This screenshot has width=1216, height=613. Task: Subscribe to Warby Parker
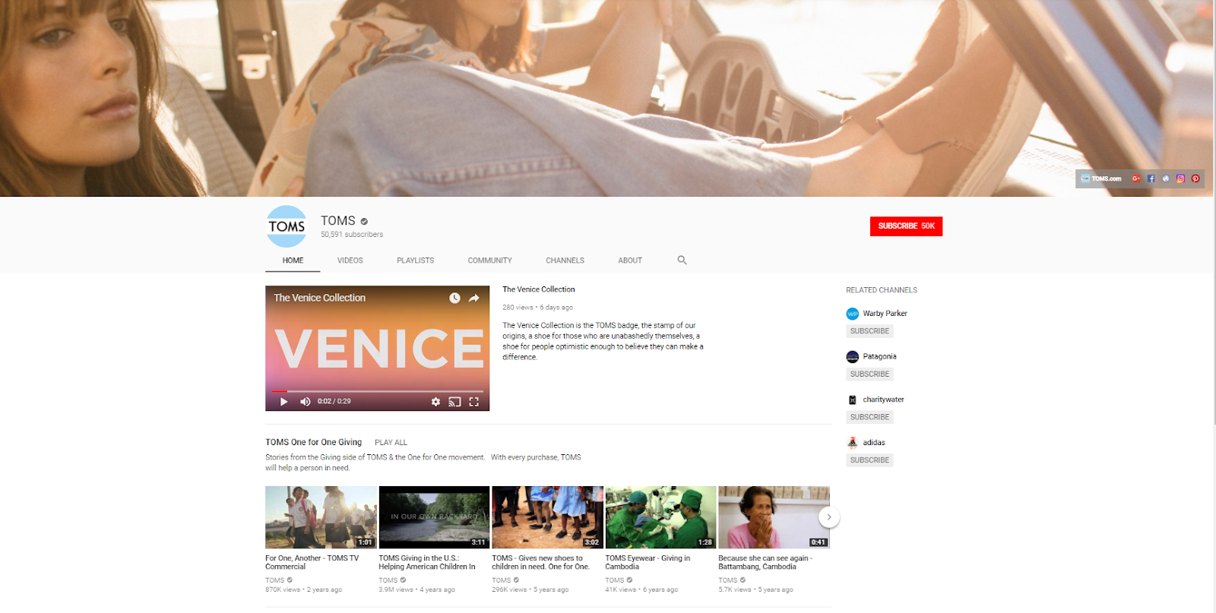(x=869, y=331)
